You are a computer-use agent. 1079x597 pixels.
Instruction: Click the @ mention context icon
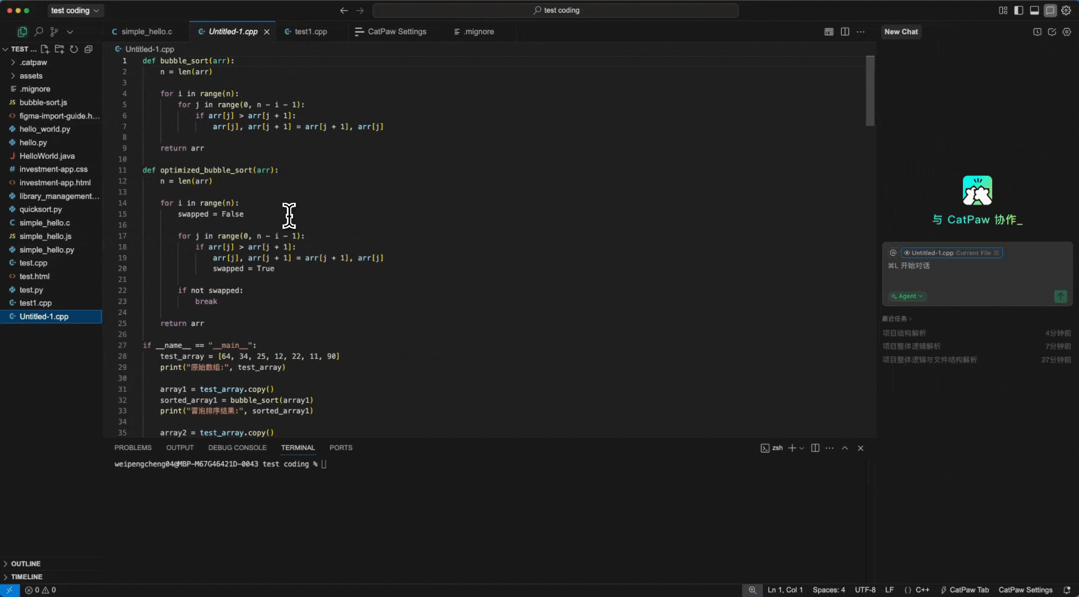[893, 253]
